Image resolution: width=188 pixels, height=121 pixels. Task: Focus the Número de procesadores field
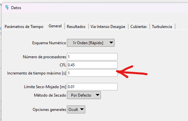(92, 57)
